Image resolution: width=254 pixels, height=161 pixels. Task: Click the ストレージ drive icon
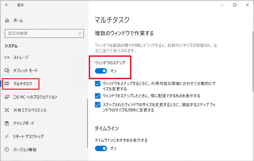(7, 57)
